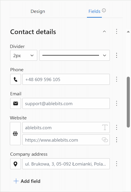Open the Divider field more options menu

[x=116, y=55]
